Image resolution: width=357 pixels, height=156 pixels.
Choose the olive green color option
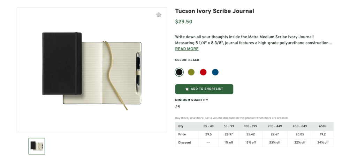pos(191,72)
